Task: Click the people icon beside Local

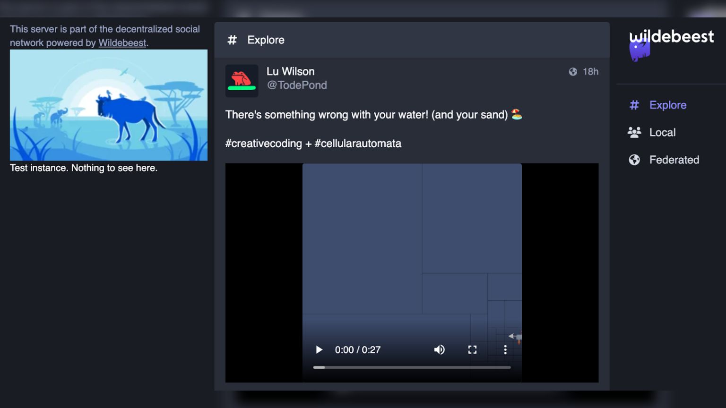Action: tap(634, 133)
